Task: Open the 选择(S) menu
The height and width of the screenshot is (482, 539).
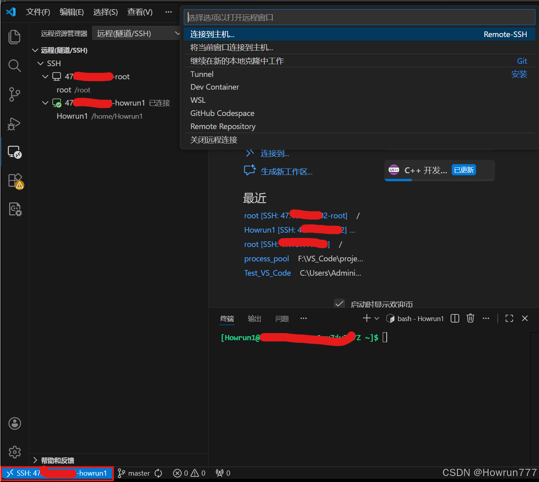Action: point(106,12)
